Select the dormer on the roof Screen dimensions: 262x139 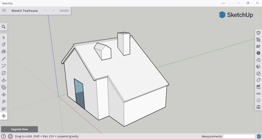pyautogui.click(x=103, y=51)
